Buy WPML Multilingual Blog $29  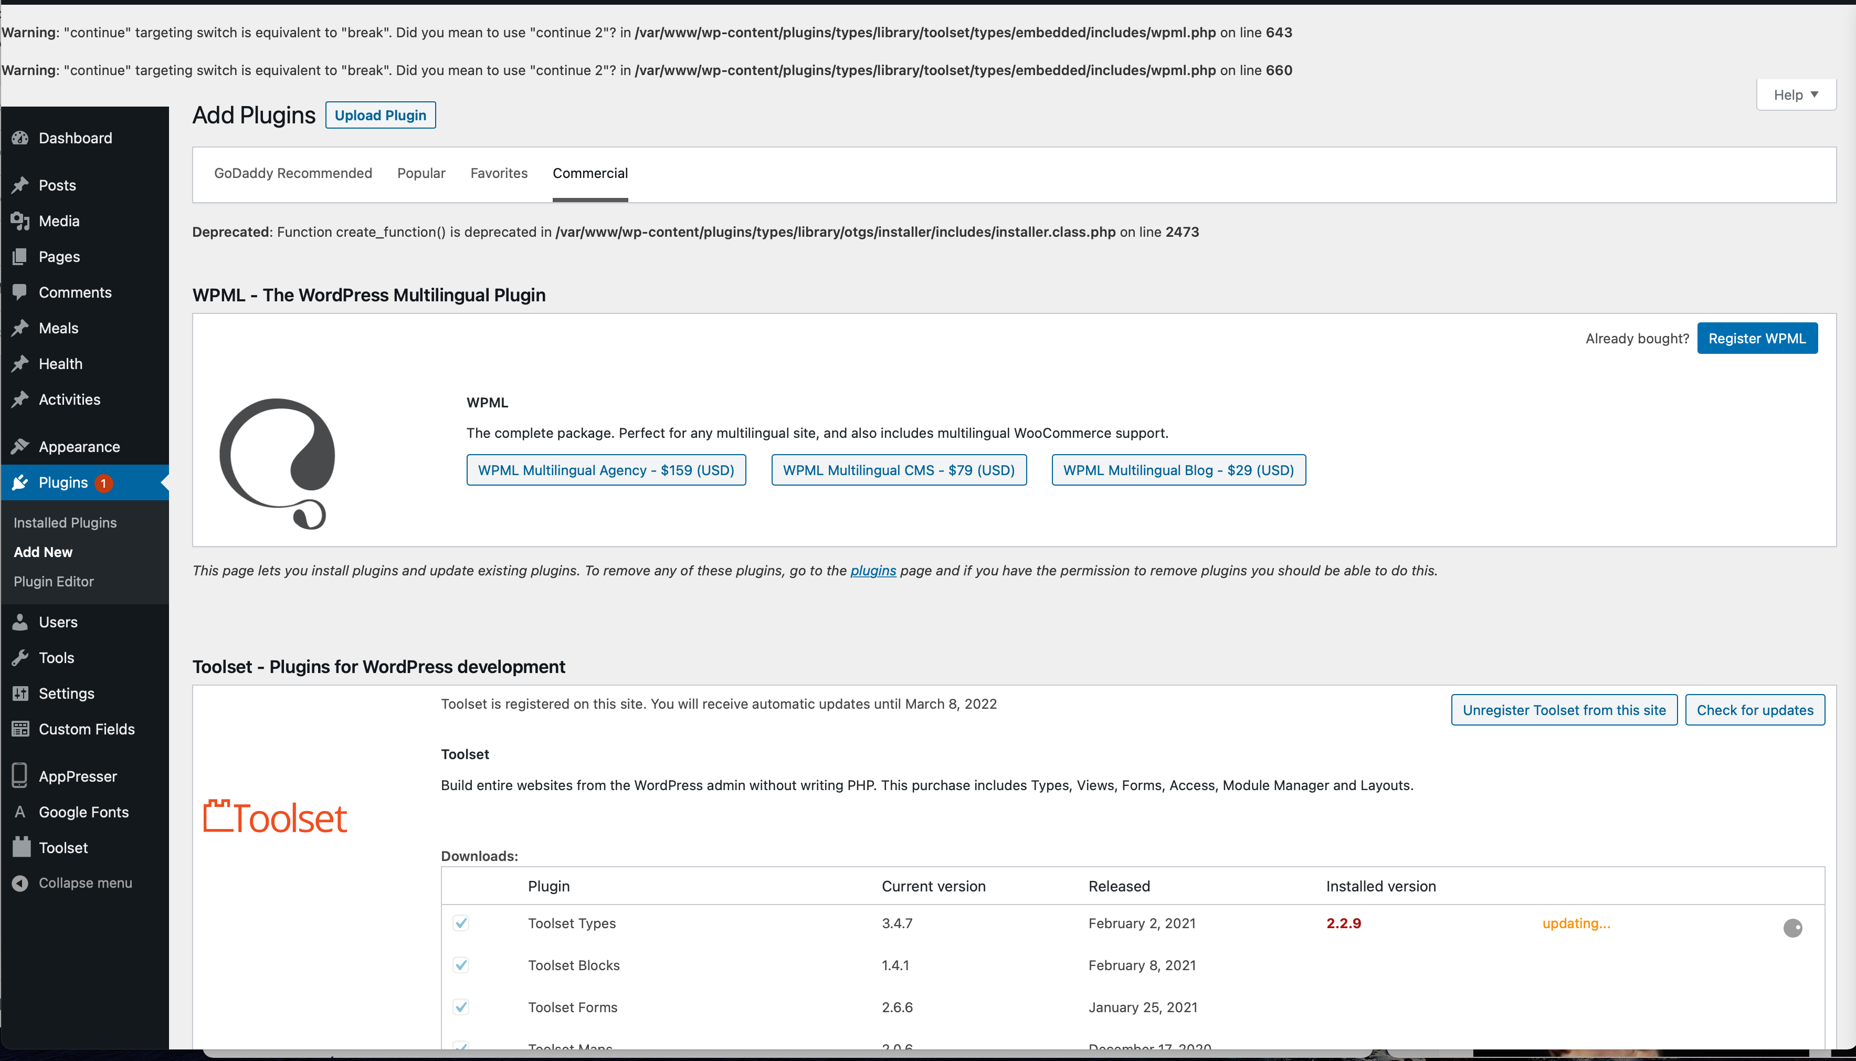pos(1178,470)
